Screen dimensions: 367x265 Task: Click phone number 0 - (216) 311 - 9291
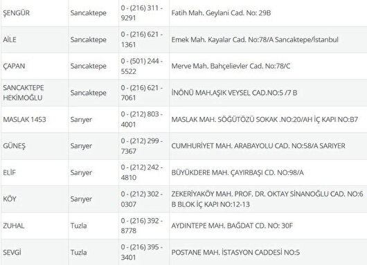(142, 13)
